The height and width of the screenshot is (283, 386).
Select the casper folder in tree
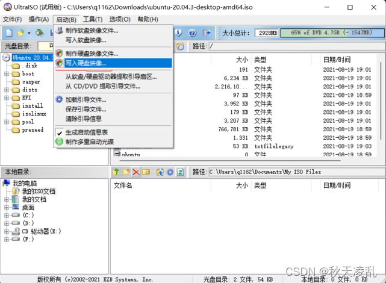[x=31, y=82]
